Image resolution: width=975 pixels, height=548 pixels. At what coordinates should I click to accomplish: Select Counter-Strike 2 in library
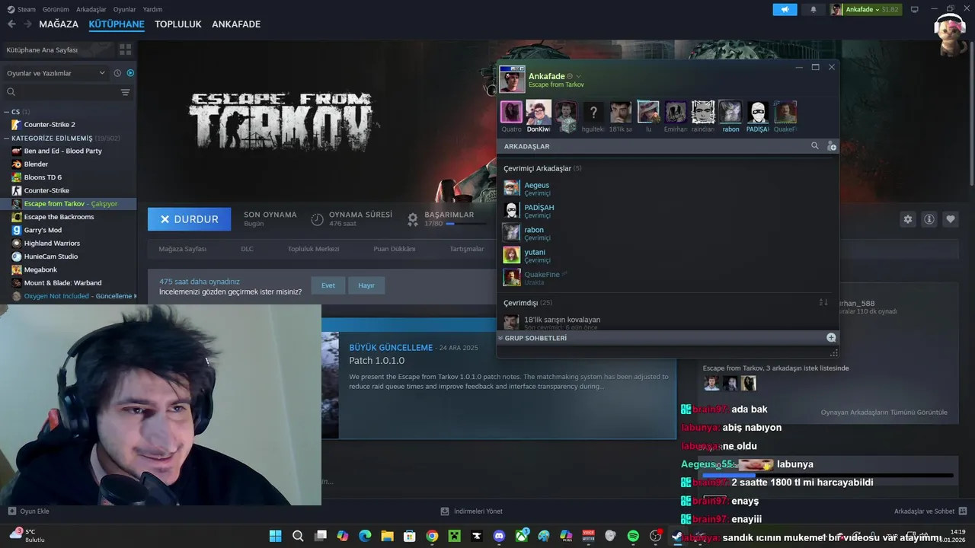pos(49,124)
